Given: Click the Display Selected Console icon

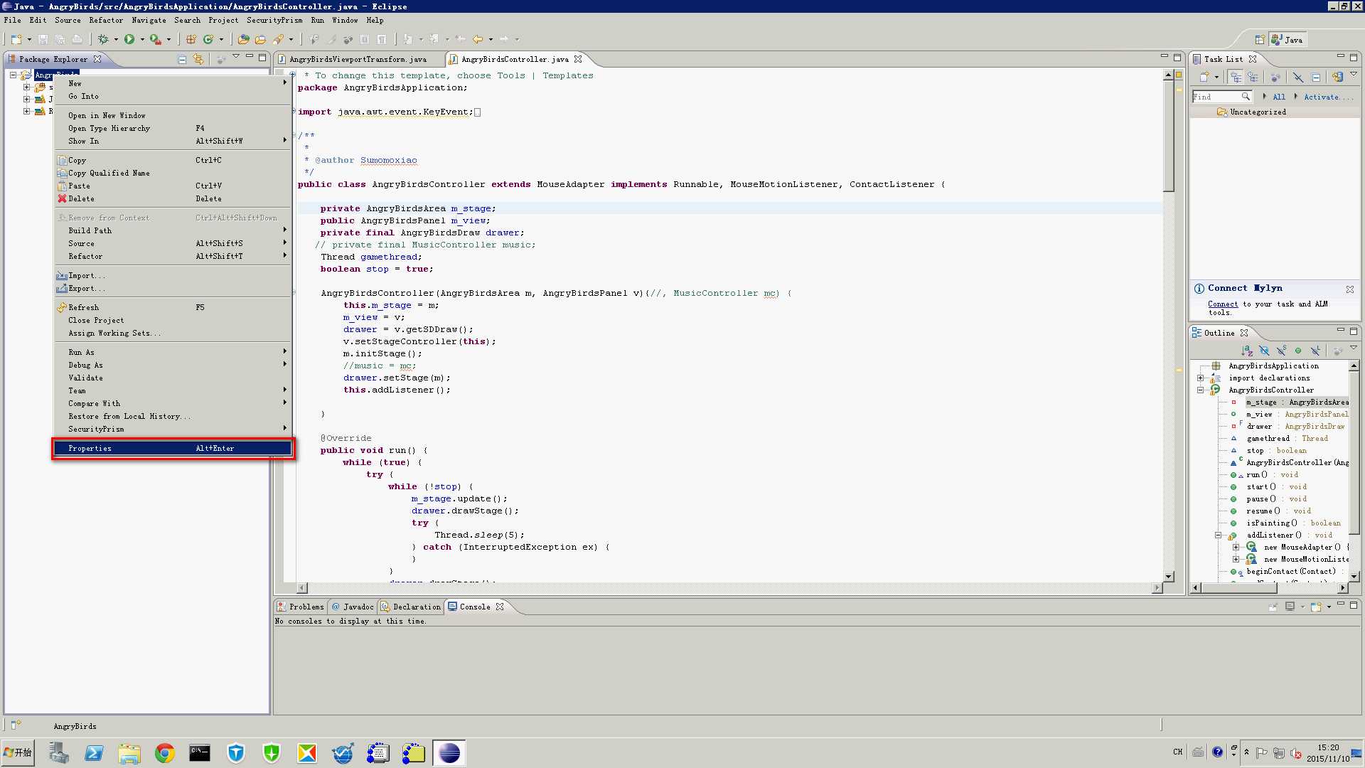Looking at the screenshot, I should tap(1290, 607).
